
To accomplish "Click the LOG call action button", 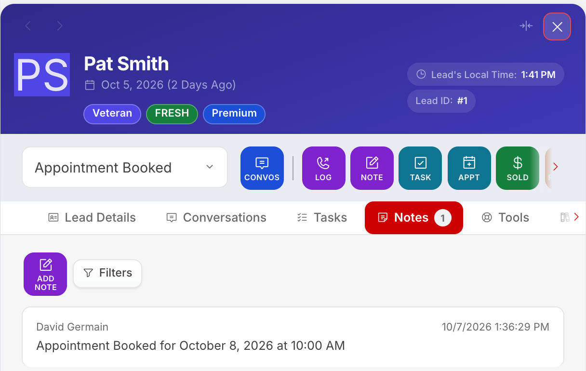I will [x=323, y=168].
